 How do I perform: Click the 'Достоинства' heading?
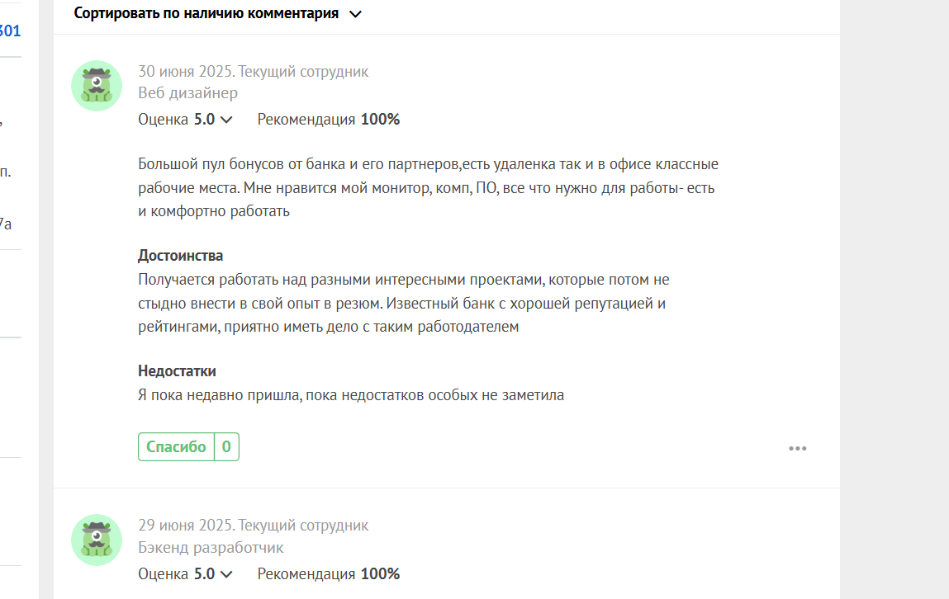click(x=180, y=256)
